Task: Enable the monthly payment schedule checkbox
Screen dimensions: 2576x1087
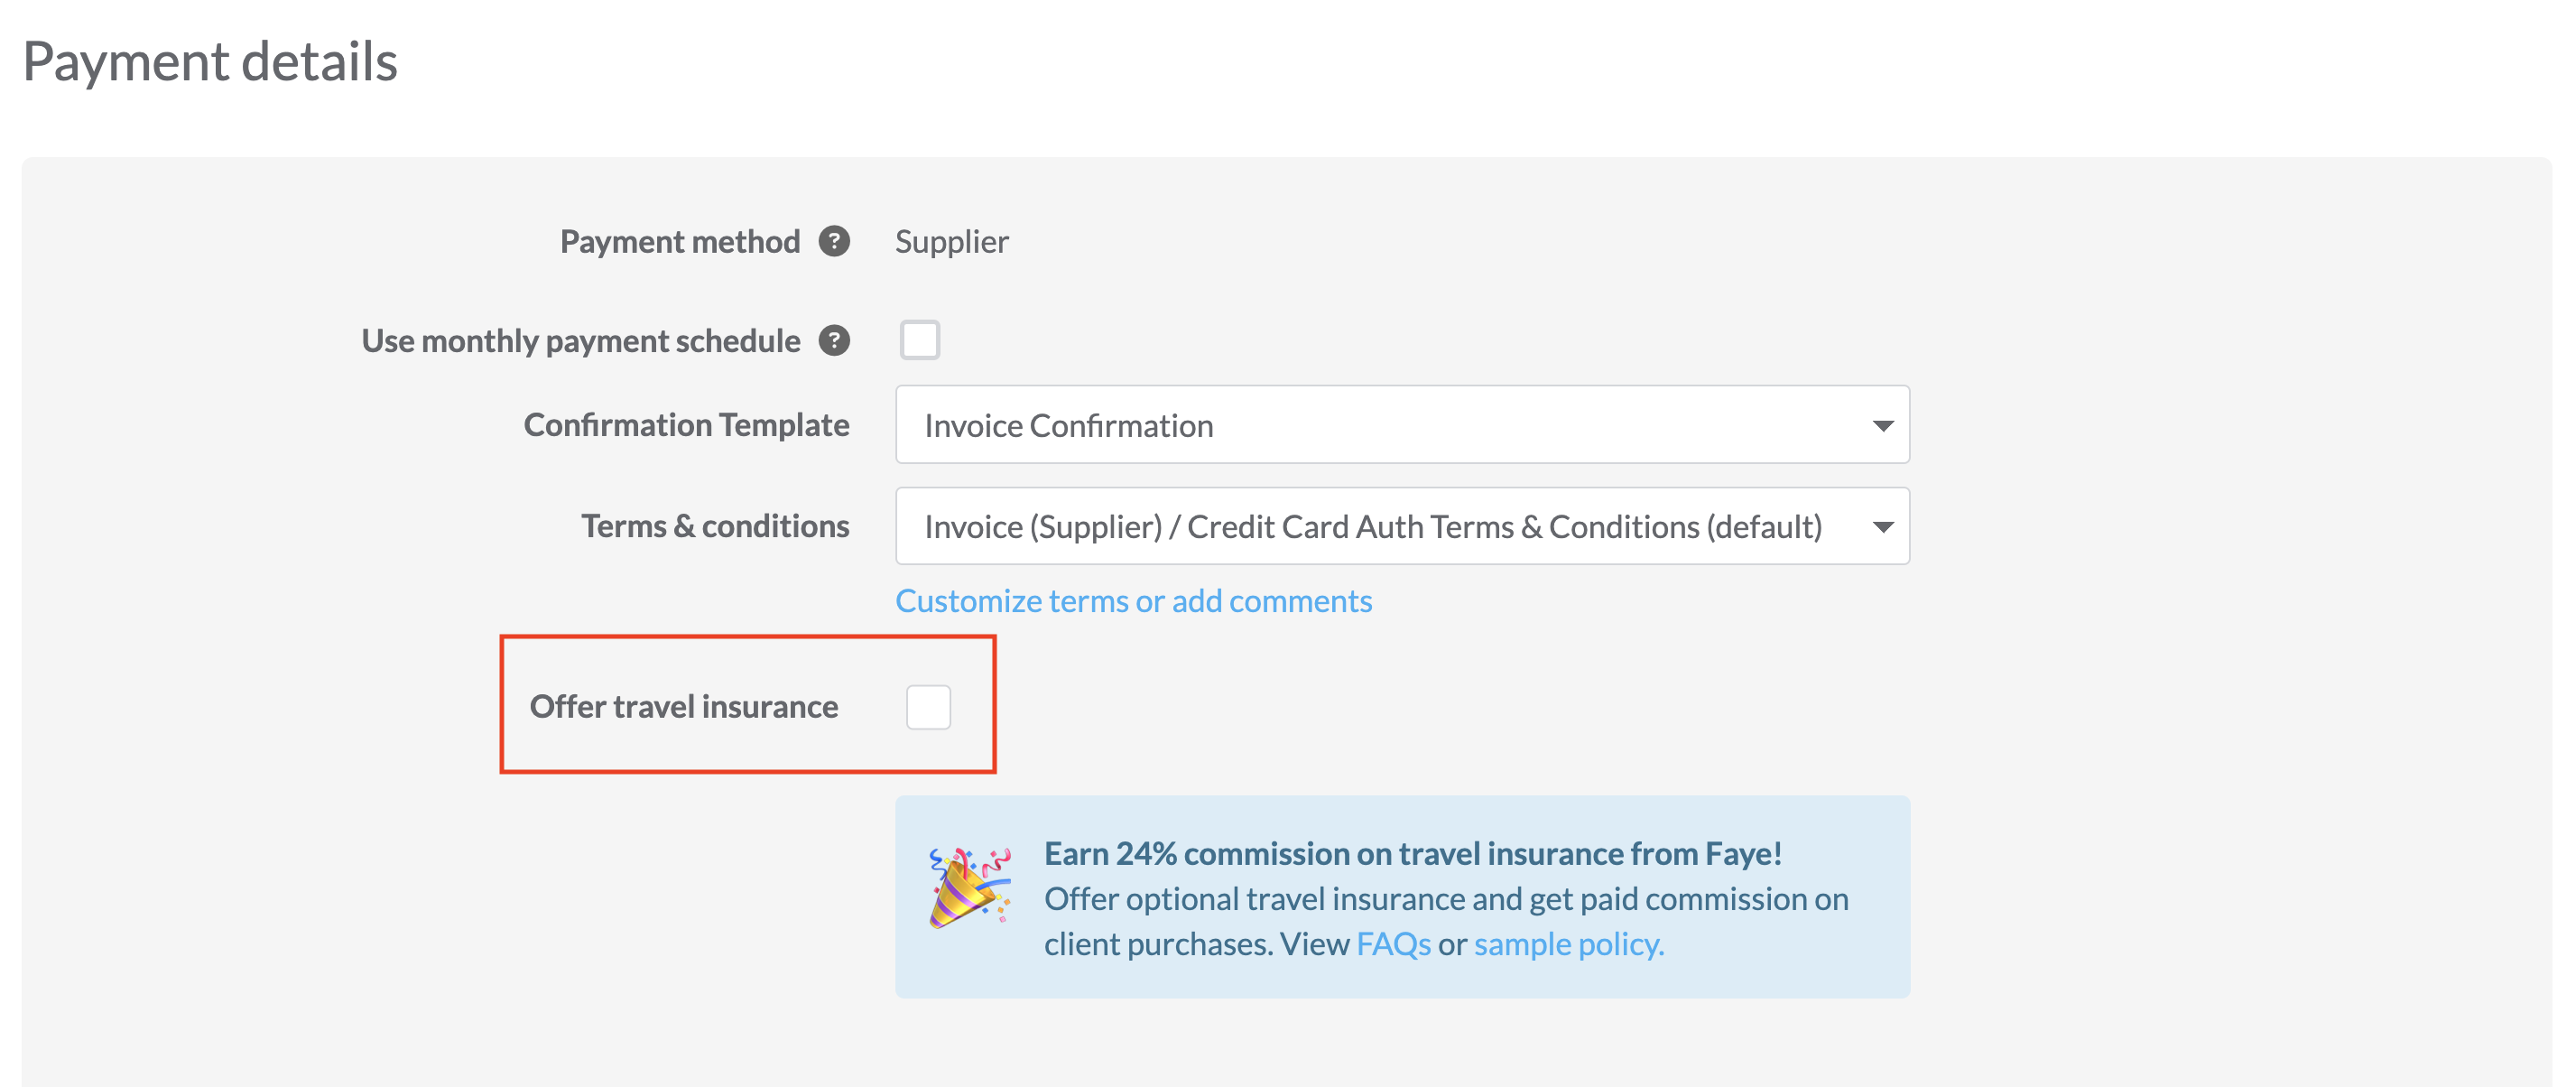Action: click(x=919, y=340)
